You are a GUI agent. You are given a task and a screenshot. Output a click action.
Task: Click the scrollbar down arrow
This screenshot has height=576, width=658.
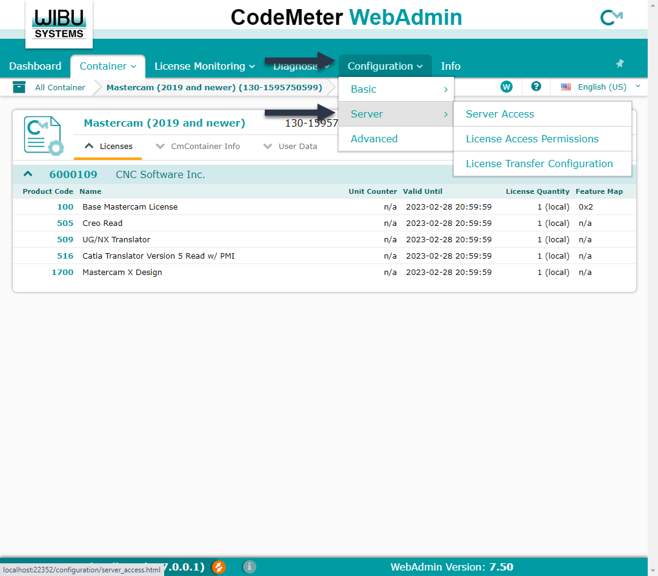[x=653, y=571]
